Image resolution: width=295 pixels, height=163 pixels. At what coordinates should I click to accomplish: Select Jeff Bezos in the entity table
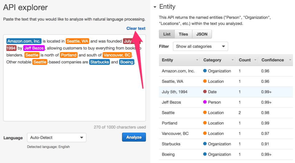171,102
